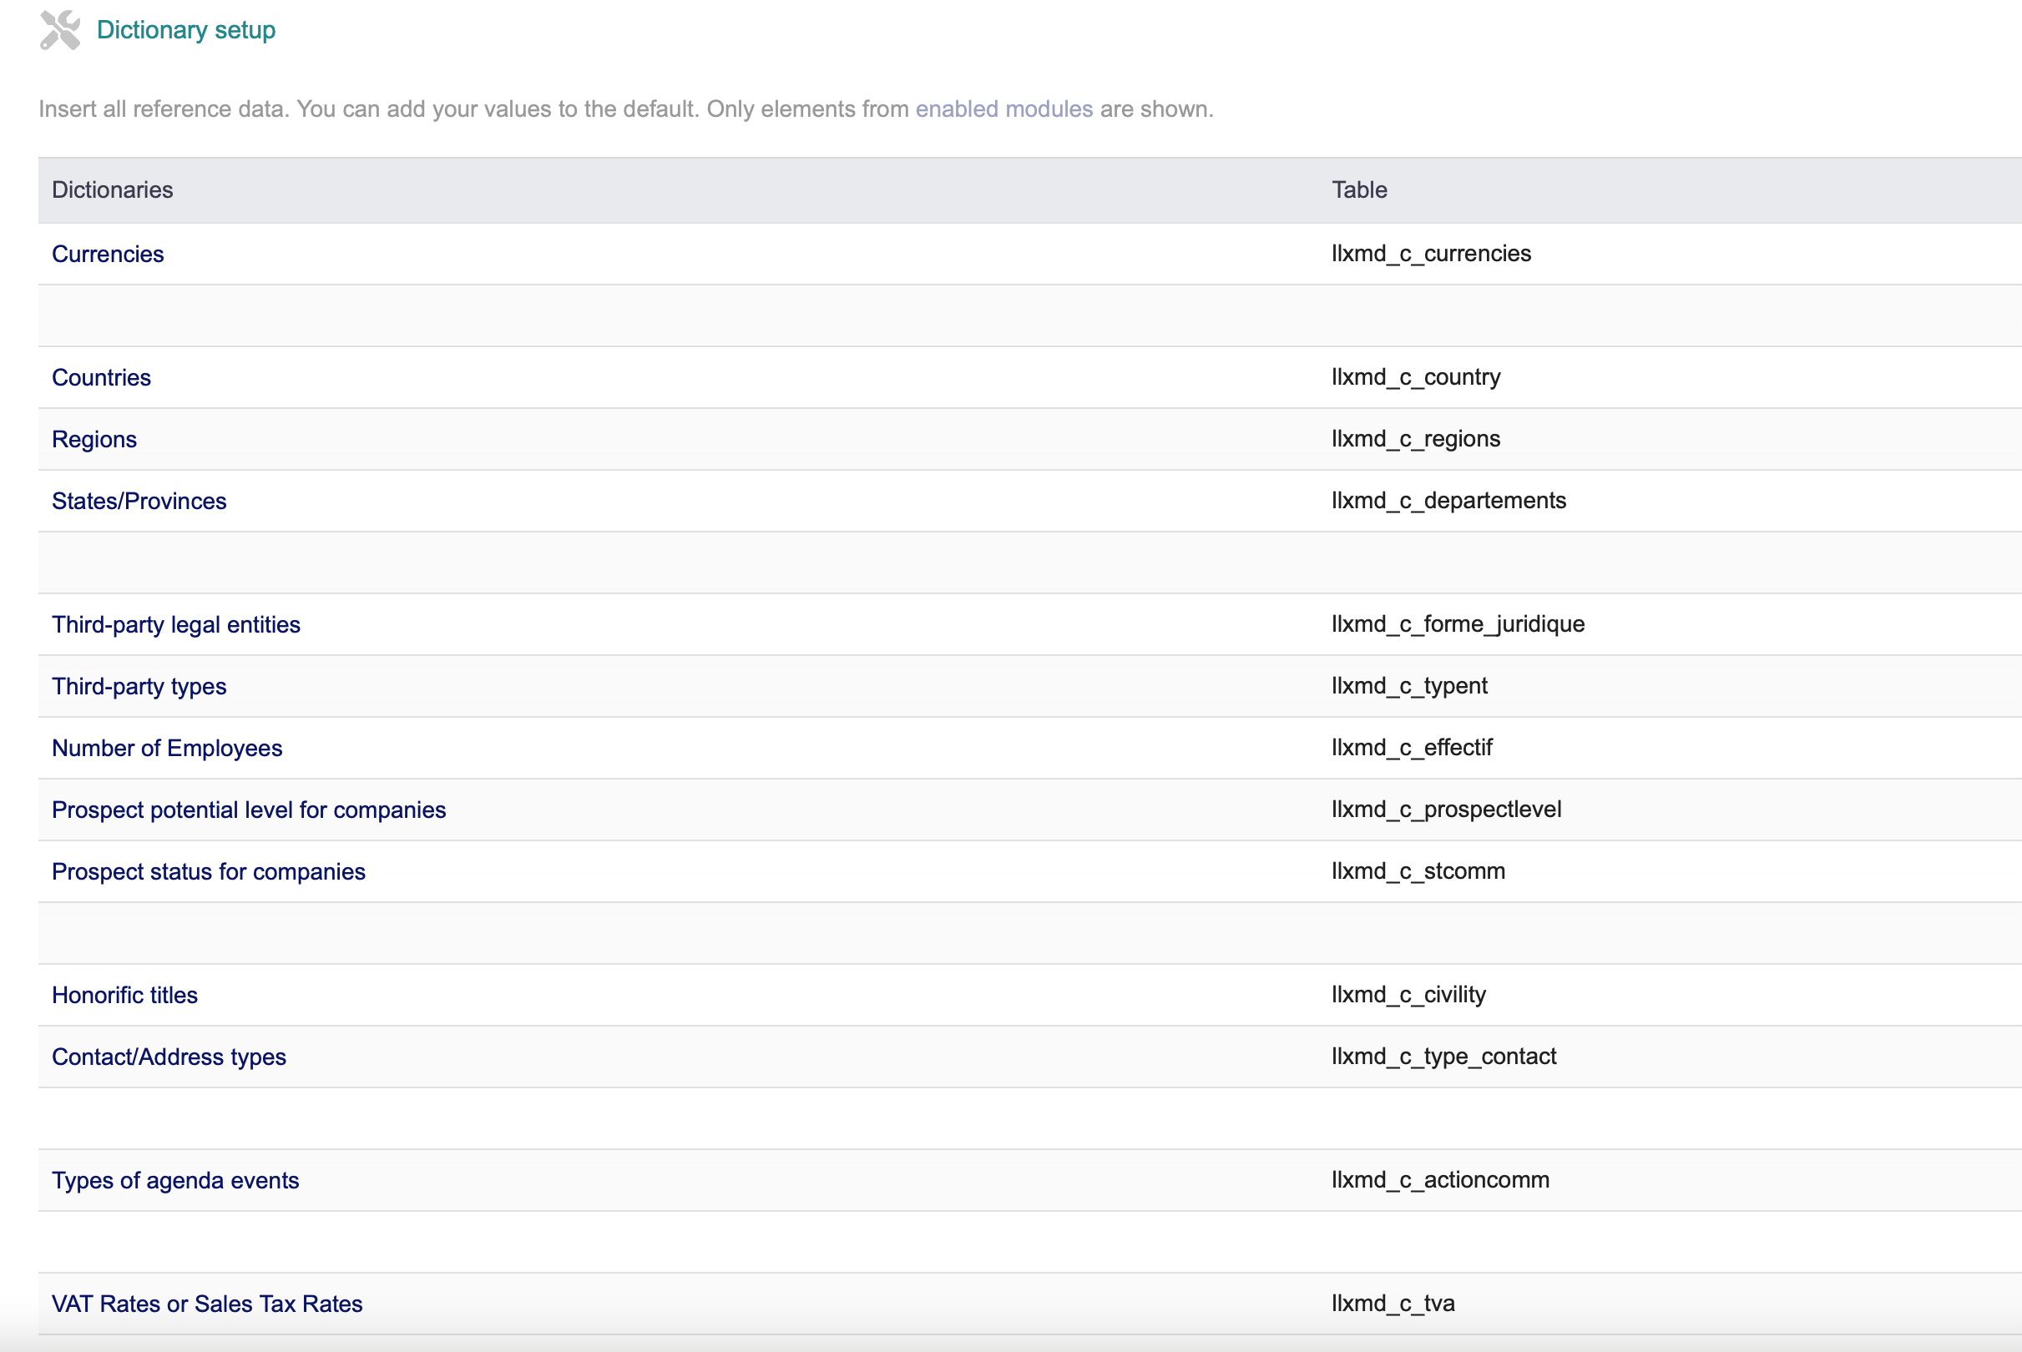This screenshot has height=1352, width=2022.
Task: Select table name llxmd_c_currencies
Action: 1432,254
